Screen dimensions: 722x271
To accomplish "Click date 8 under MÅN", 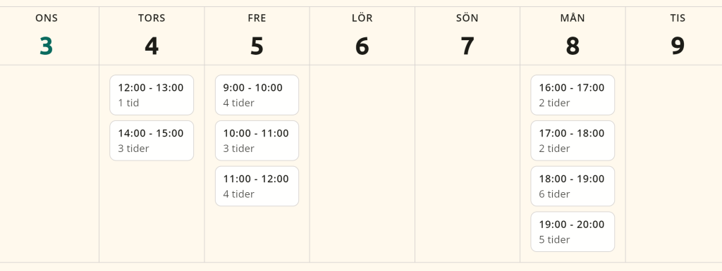I will 573,46.
